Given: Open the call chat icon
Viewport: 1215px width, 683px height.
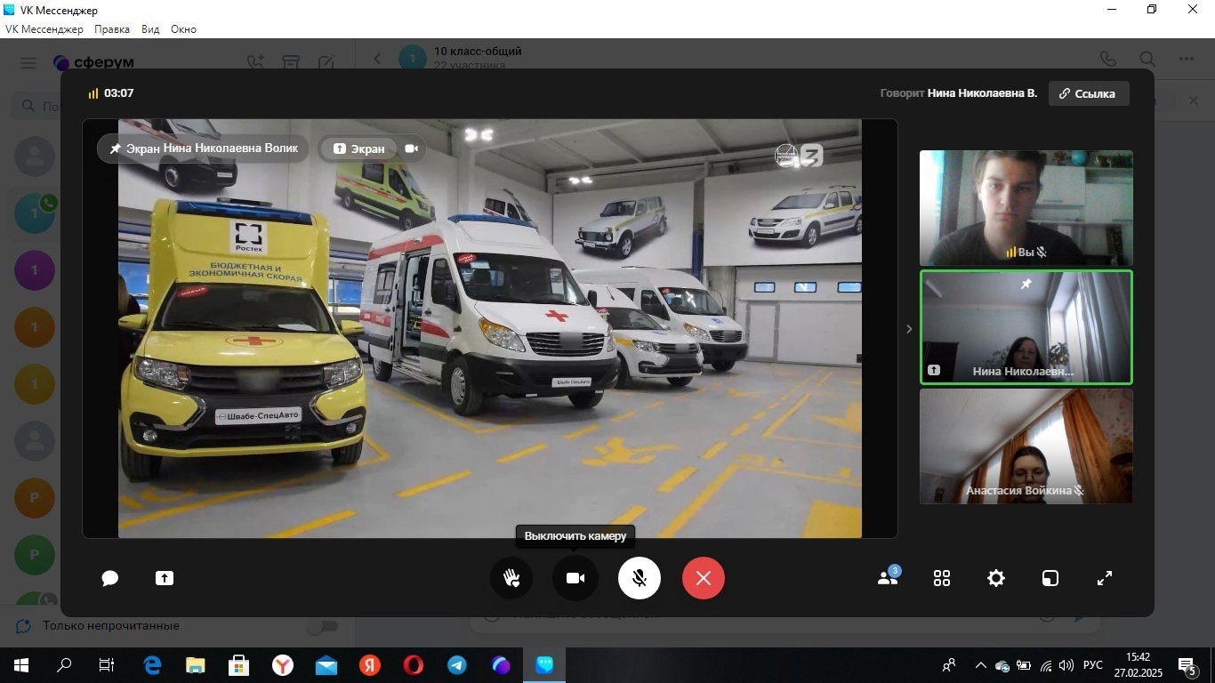Looking at the screenshot, I should [x=110, y=578].
